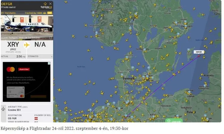Click the OEFGR callsign label on map

(x=199, y=52)
